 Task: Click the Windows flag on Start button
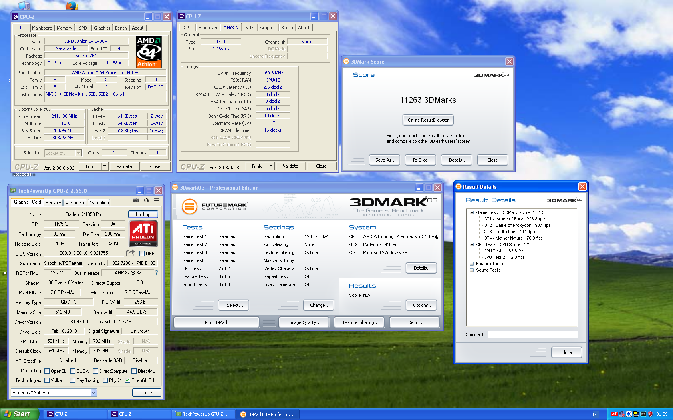click(8, 414)
